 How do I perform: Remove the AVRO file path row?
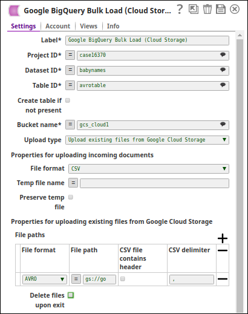pyautogui.click(x=223, y=279)
